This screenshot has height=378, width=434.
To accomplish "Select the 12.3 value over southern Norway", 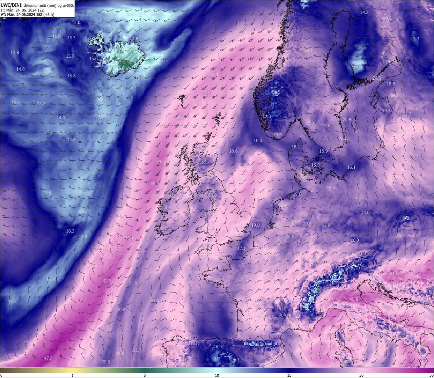I will (267, 116).
